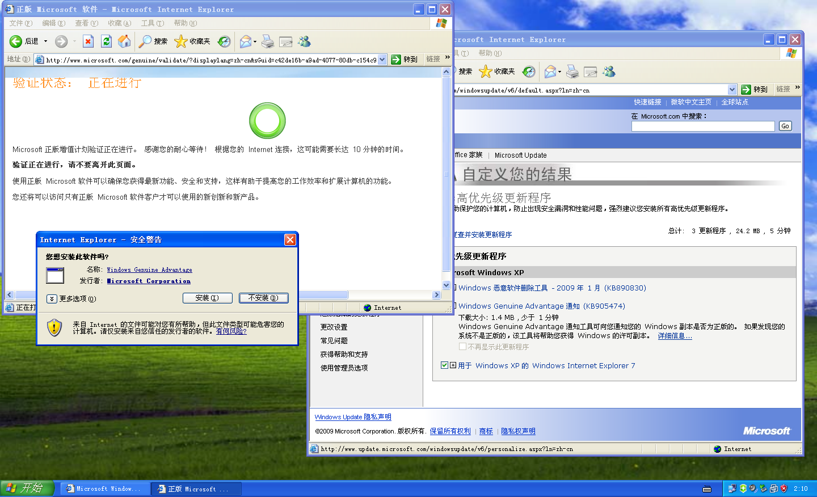This screenshot has height=497, width=817.
Task: Open mail dropdown arrow in front window toolbar
Action: (x=255, y=41)
